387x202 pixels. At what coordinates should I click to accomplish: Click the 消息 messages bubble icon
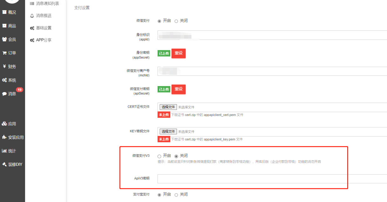4,94
